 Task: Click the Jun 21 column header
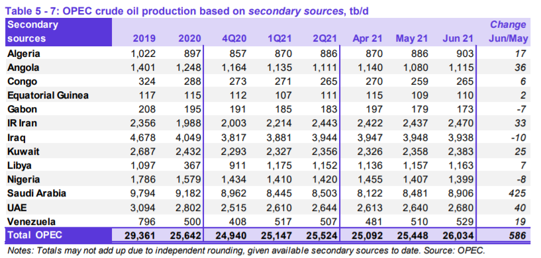pos(458,38)
